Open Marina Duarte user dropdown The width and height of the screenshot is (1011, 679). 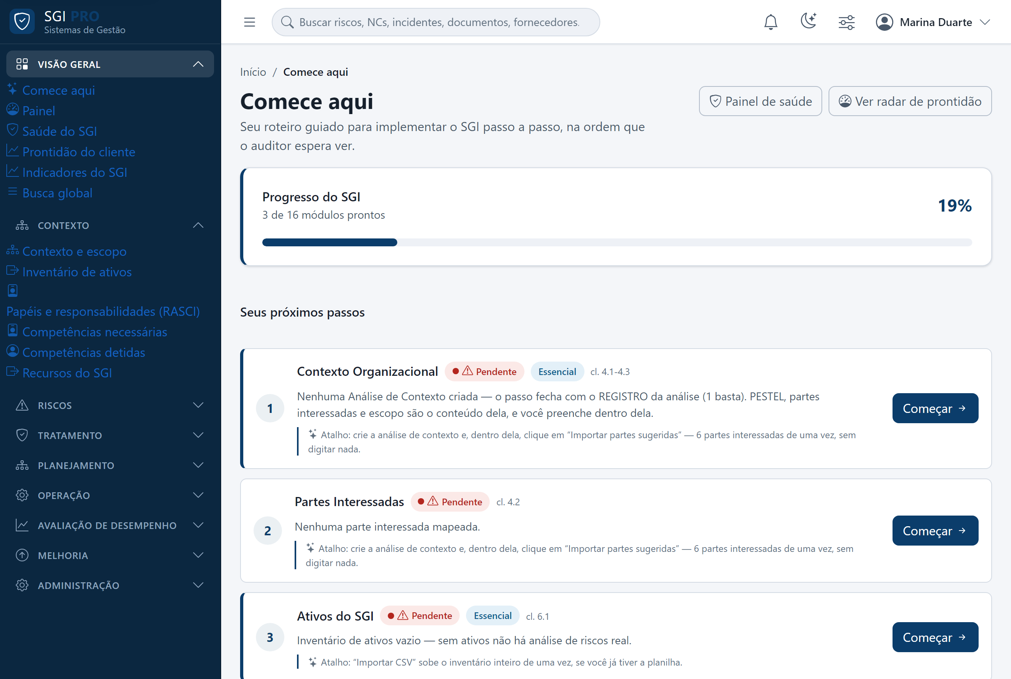coord(933,22)
